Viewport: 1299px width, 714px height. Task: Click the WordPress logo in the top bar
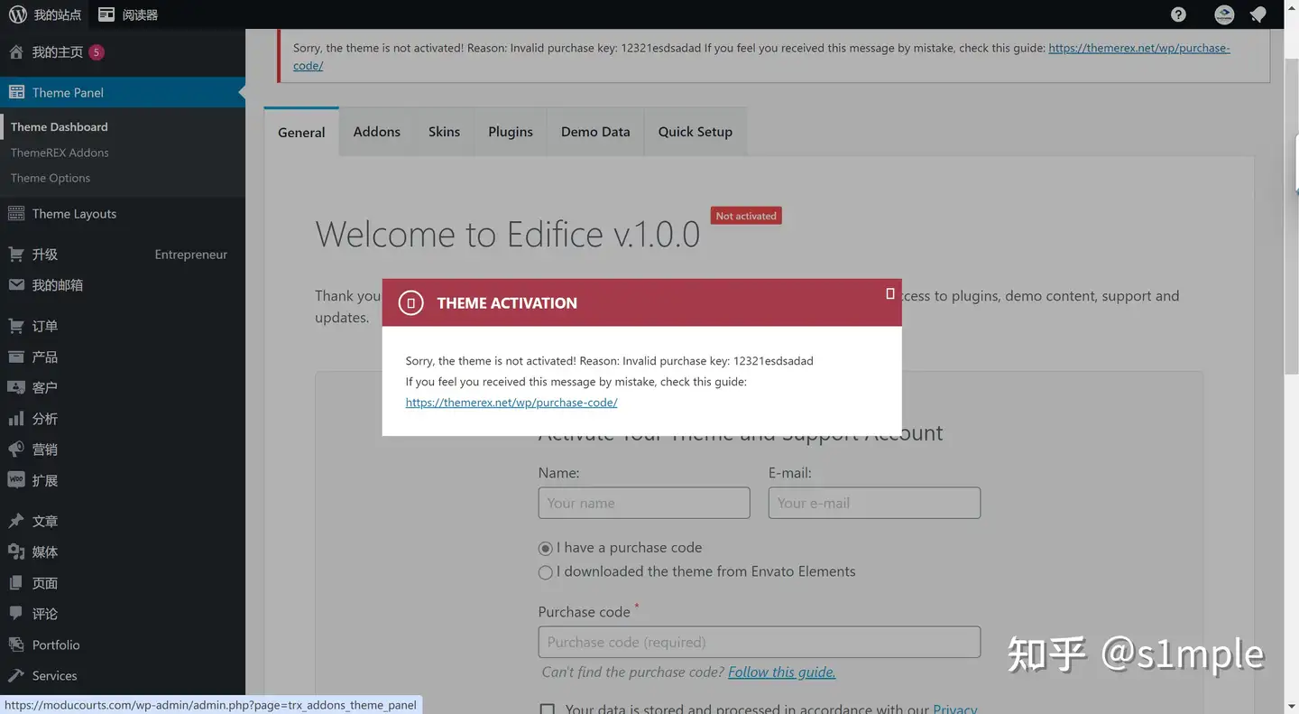click(x=17, y=14)
